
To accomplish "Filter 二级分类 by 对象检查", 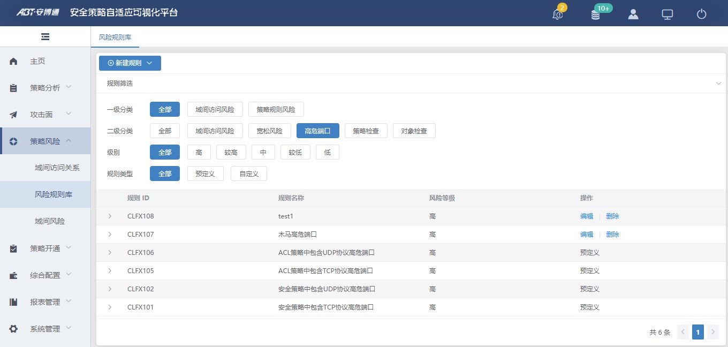I will click(x=414, y=131).
